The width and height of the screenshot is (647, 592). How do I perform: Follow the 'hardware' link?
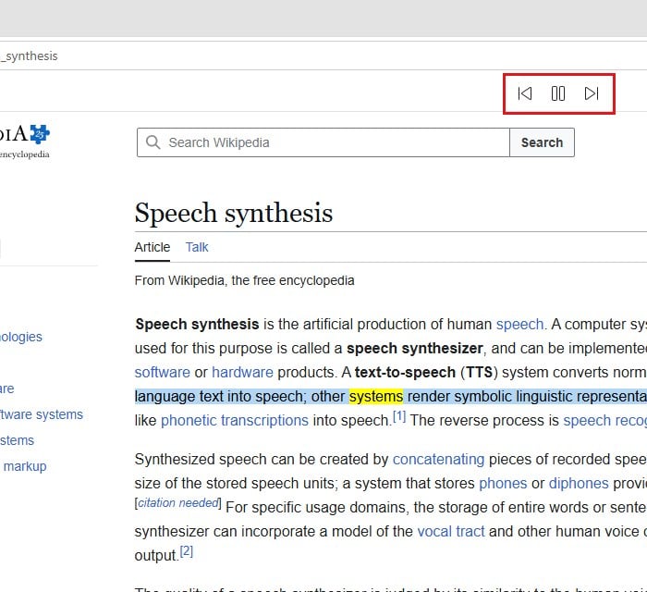[242, 373]
